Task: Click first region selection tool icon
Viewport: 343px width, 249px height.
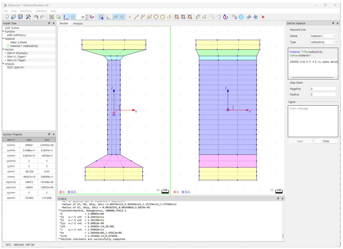Action: (177, 17)
